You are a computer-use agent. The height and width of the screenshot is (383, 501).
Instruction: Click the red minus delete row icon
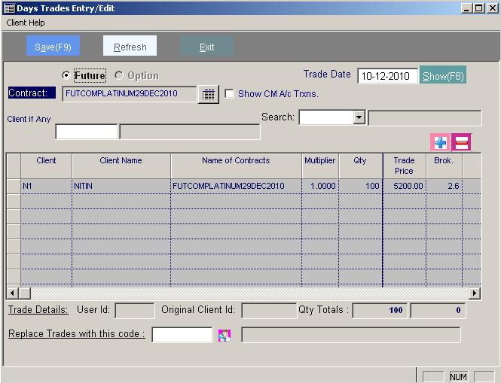point(461,141)
